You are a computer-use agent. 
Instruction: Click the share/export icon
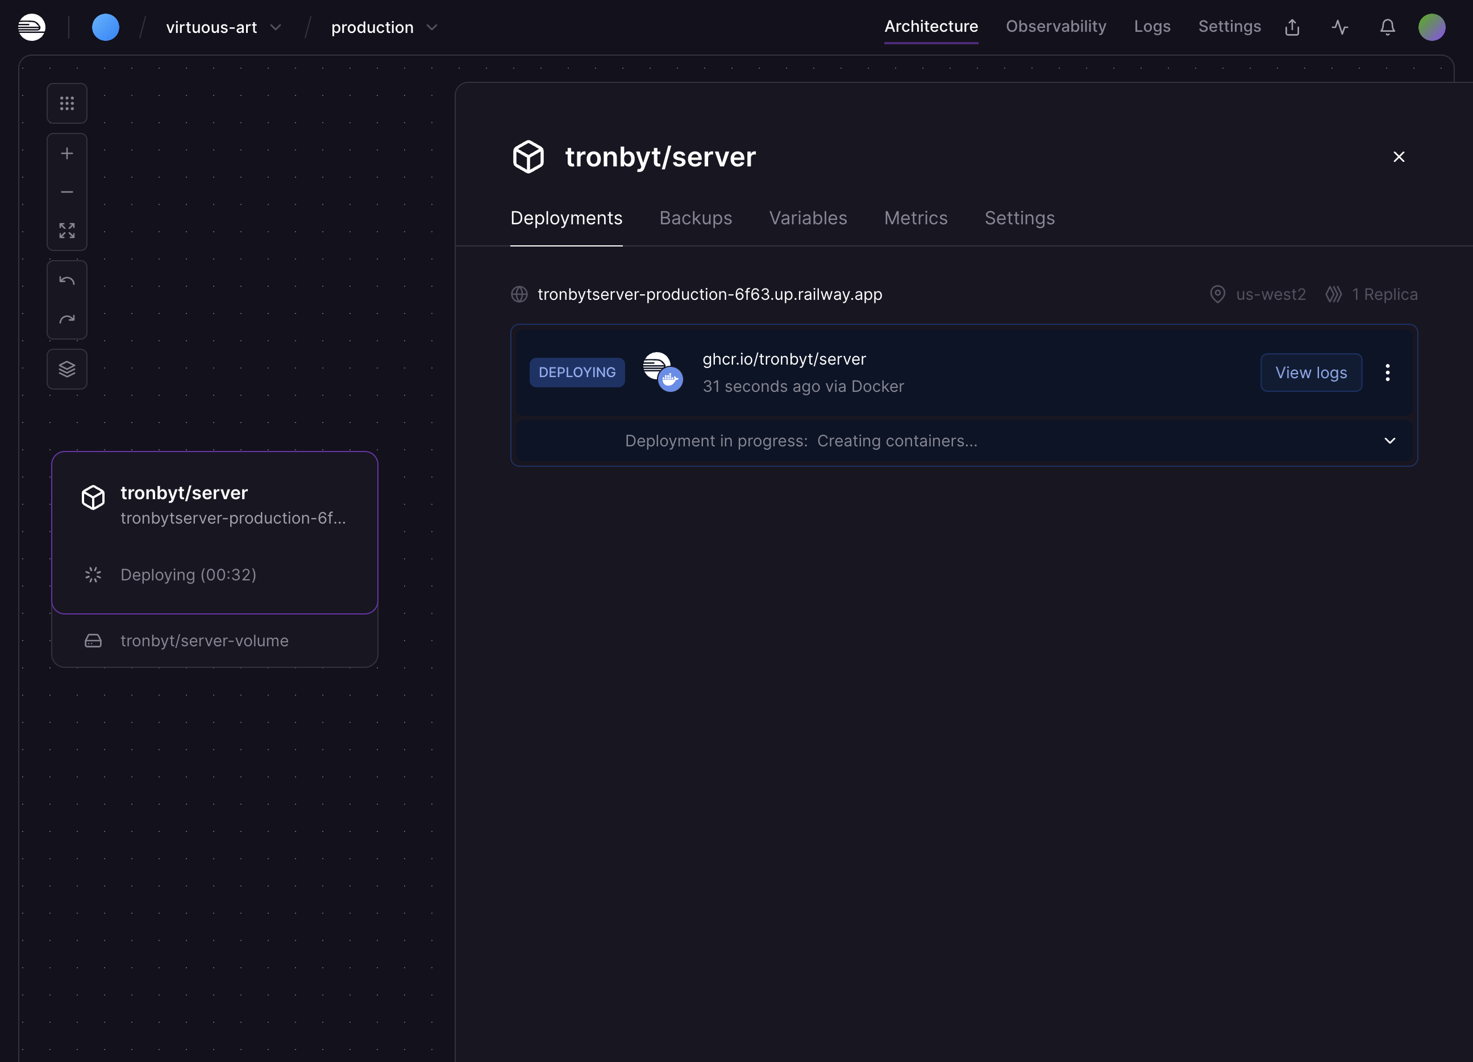(1292, 27)
